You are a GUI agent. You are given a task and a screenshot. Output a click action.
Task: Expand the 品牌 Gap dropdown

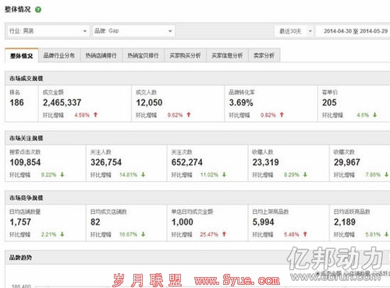133,31
